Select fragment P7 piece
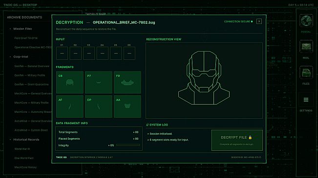This screenshot has width=318, height=178. pos(99,82)
